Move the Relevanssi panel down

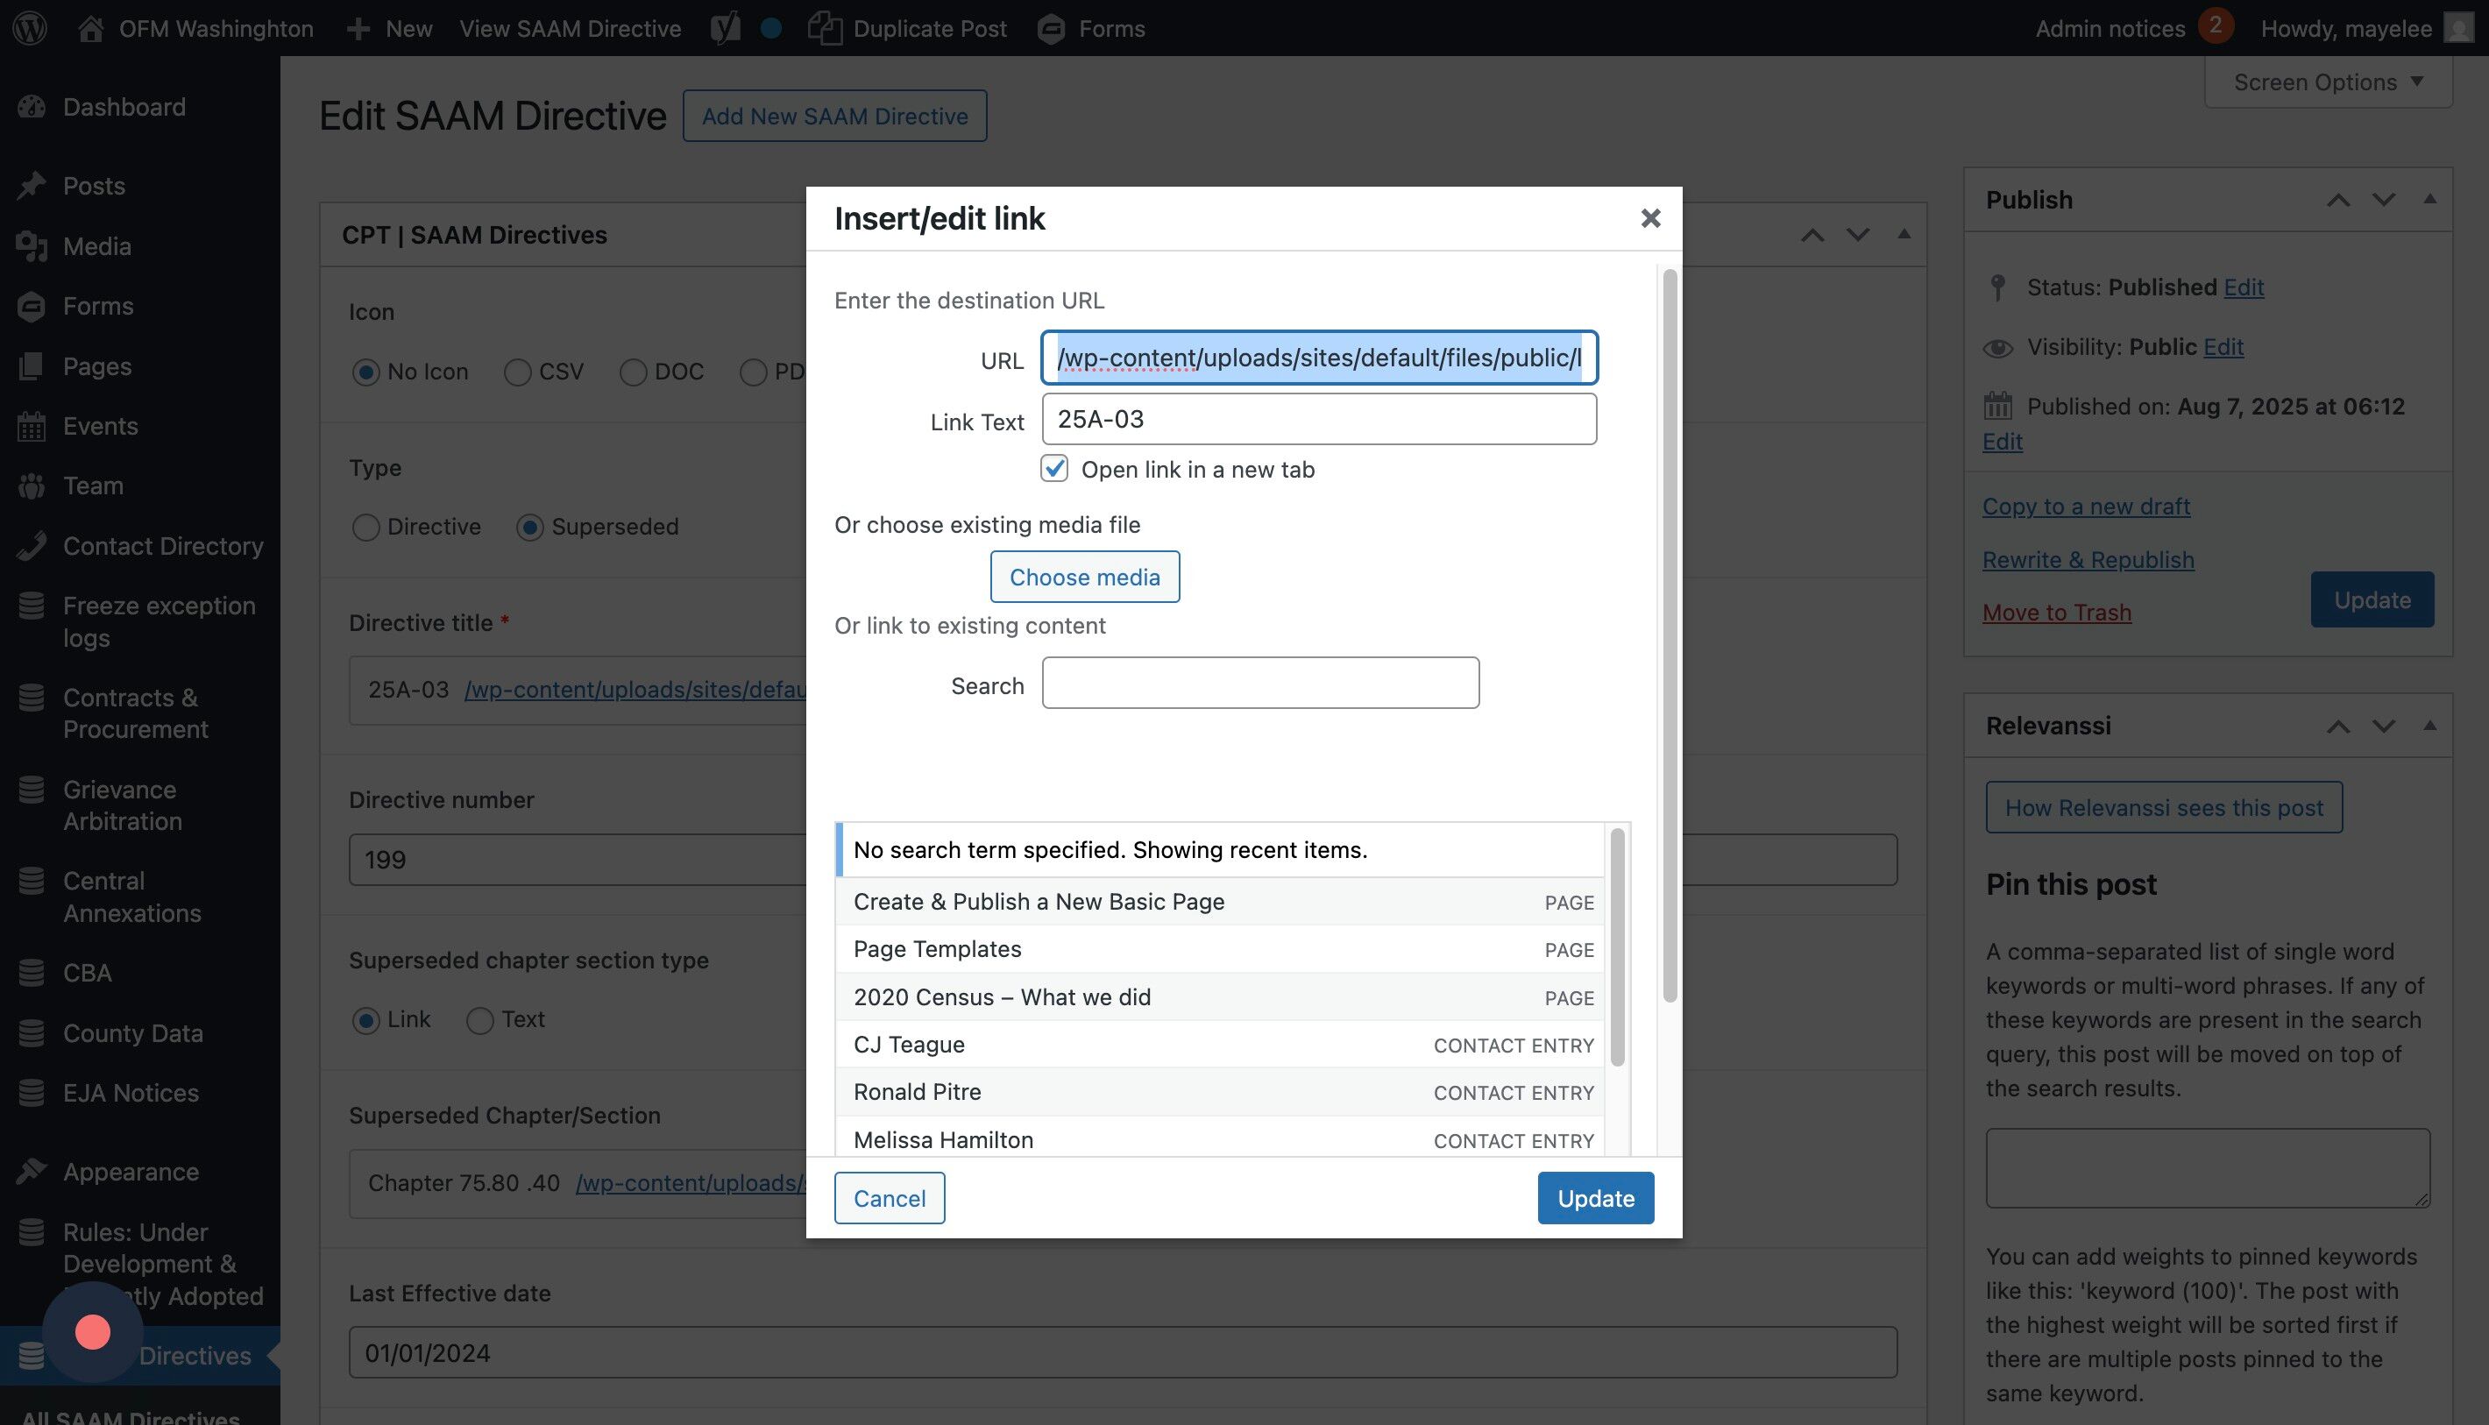(2383, 727)
